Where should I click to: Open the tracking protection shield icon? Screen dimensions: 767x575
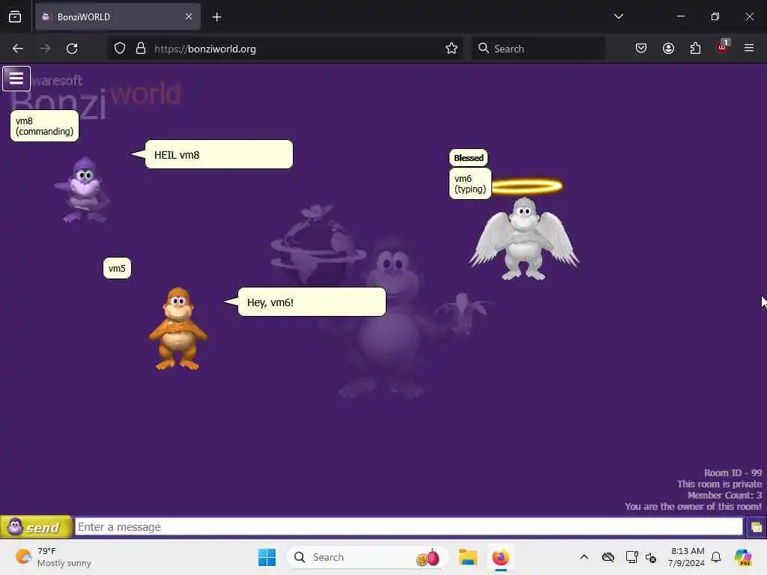(120, 49)
